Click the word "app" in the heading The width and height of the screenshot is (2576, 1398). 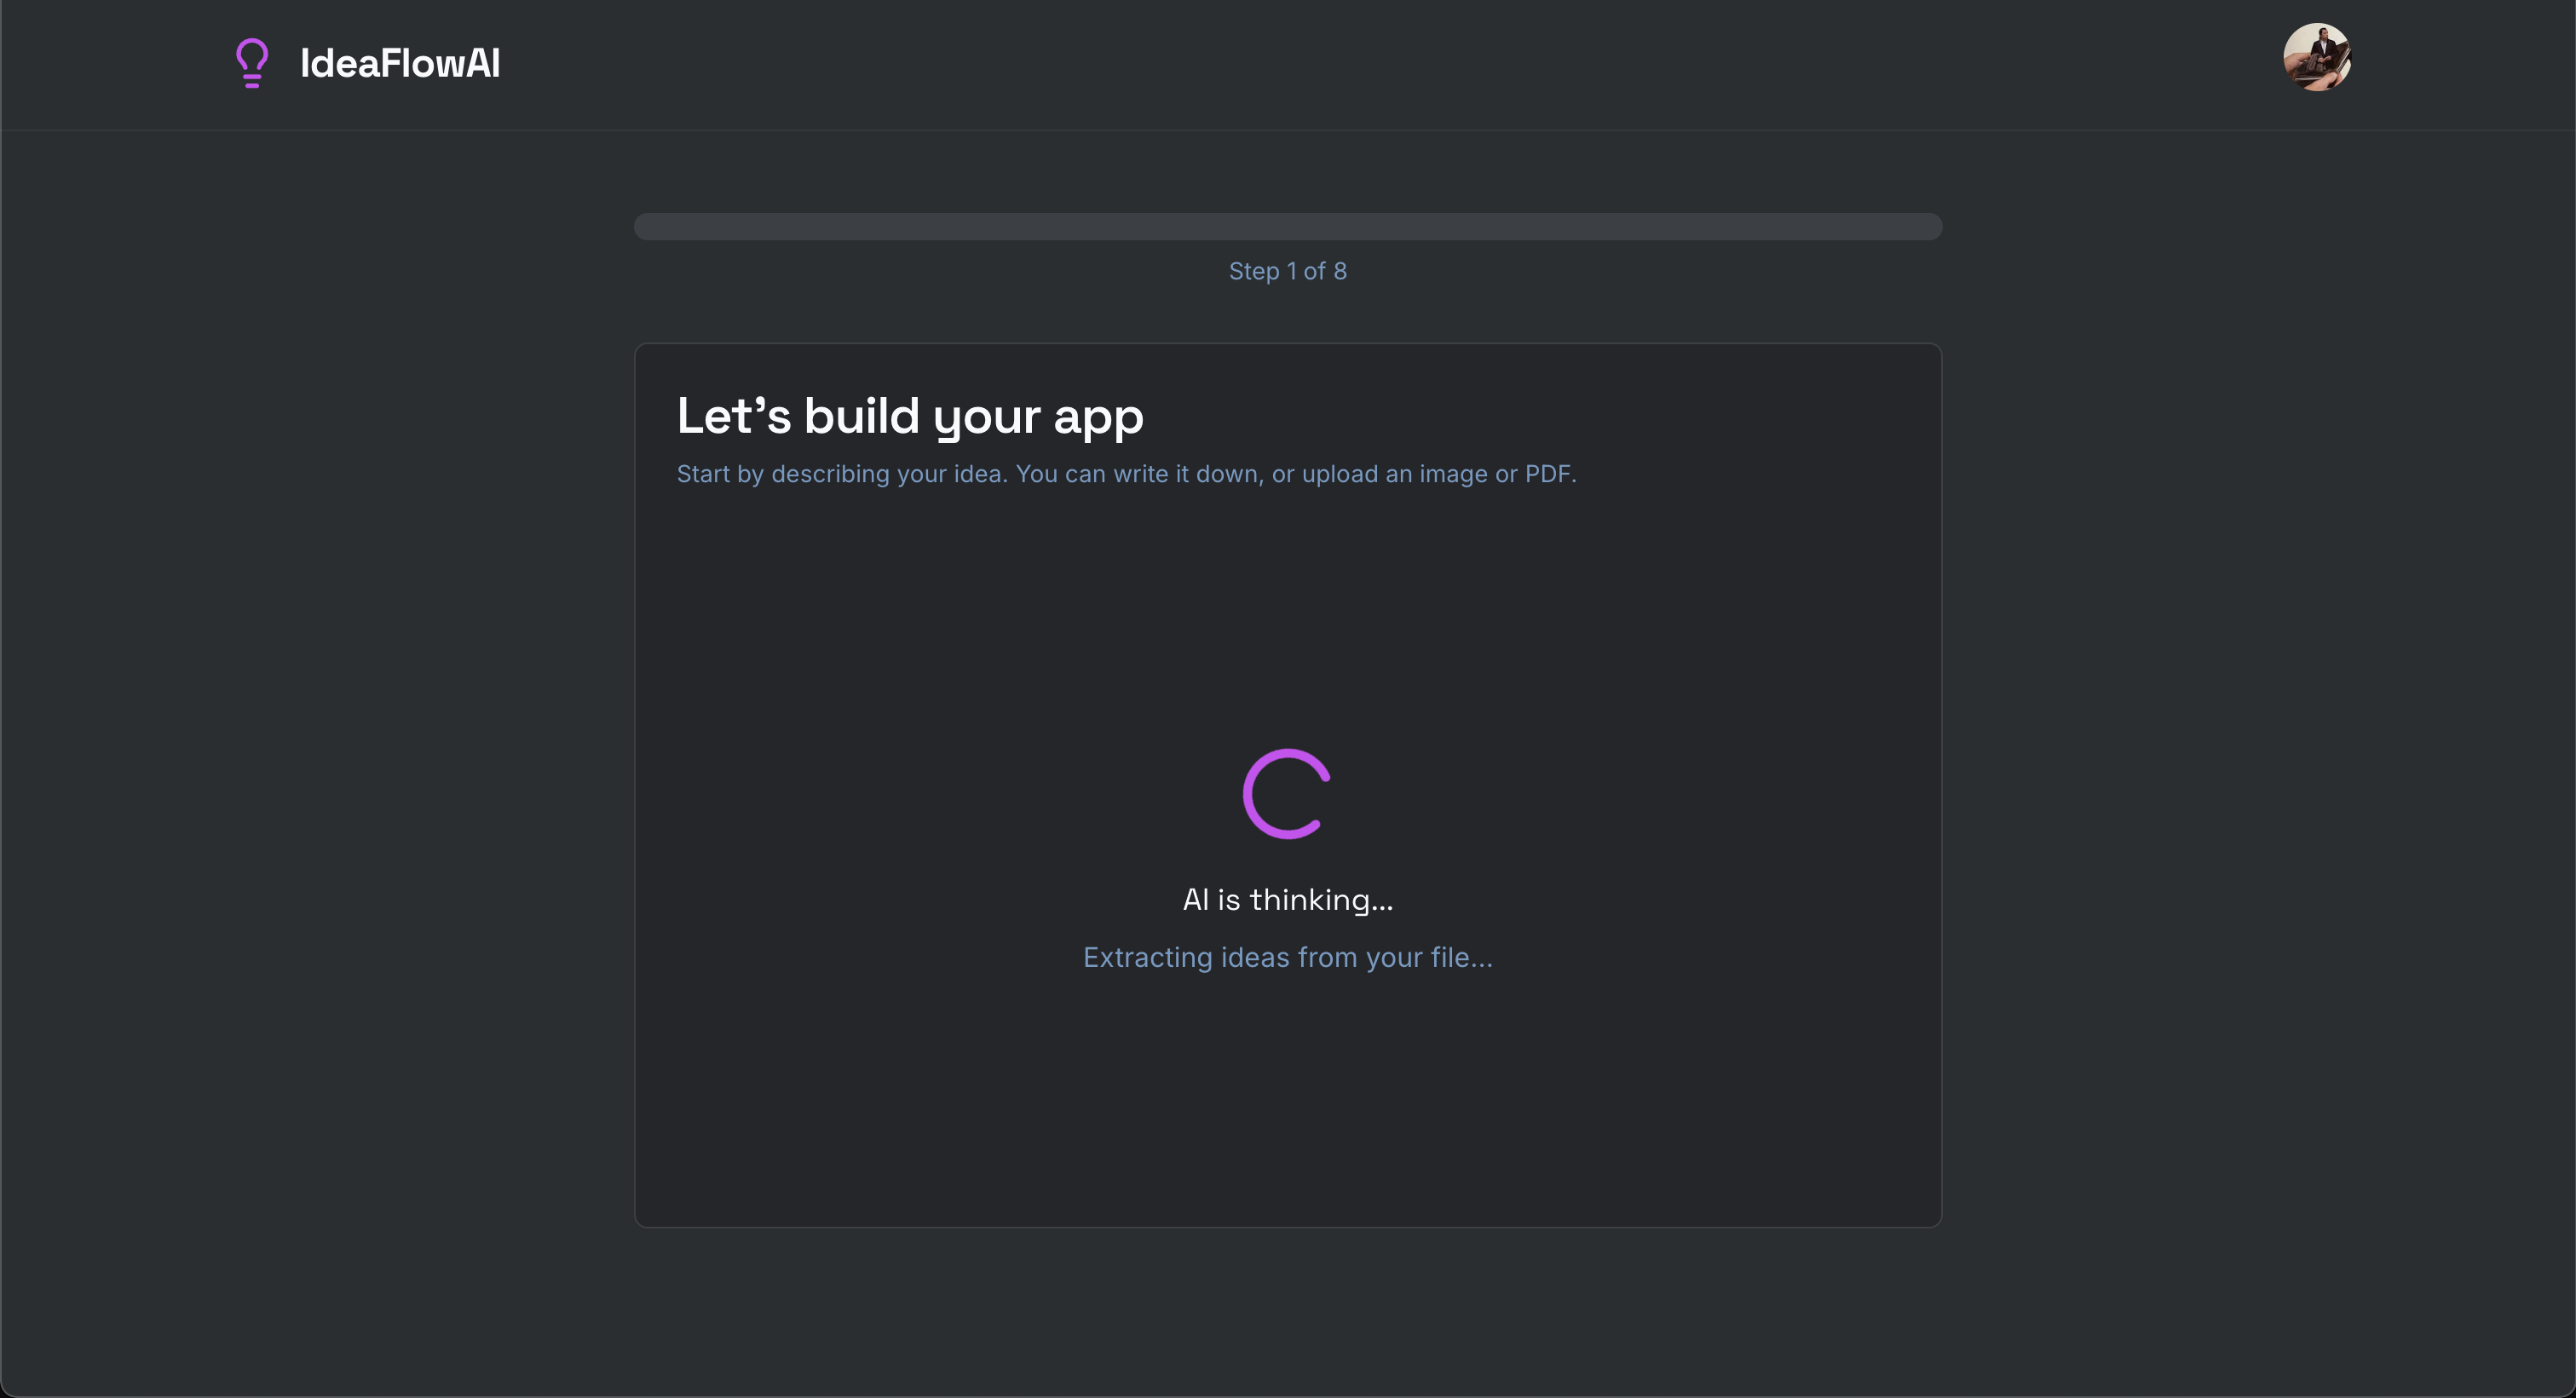[1098, 418]
